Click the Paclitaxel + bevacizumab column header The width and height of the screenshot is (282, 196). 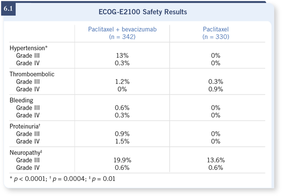(122, 33)
